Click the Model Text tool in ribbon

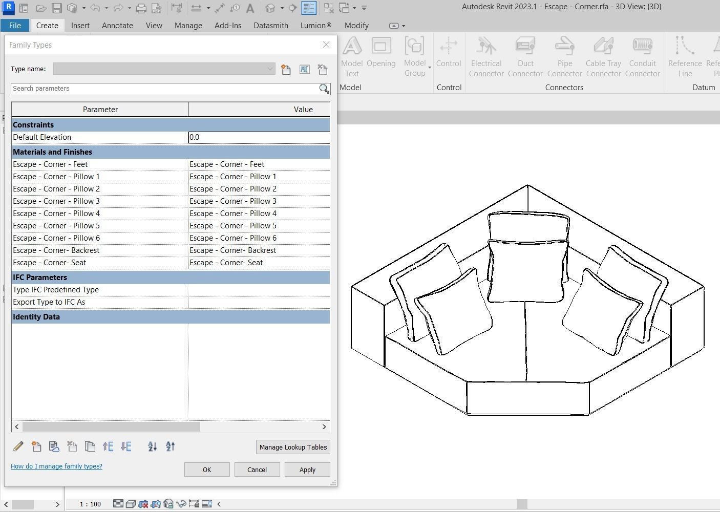(352, 57)
